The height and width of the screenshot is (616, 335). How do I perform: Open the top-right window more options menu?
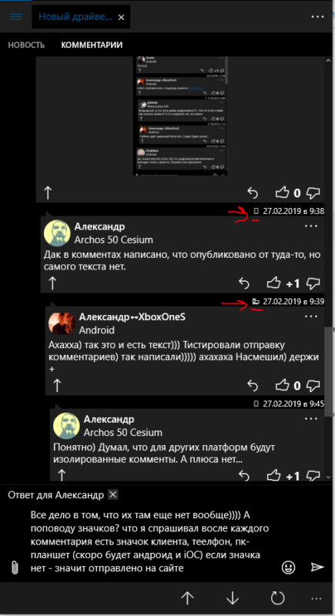(318, 17)
